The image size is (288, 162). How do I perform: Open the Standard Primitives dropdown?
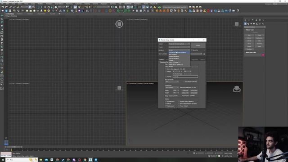pyautogui.click(x=255, y=27)
